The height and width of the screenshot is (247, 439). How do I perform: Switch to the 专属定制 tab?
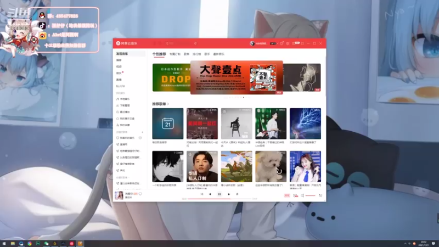175,54
